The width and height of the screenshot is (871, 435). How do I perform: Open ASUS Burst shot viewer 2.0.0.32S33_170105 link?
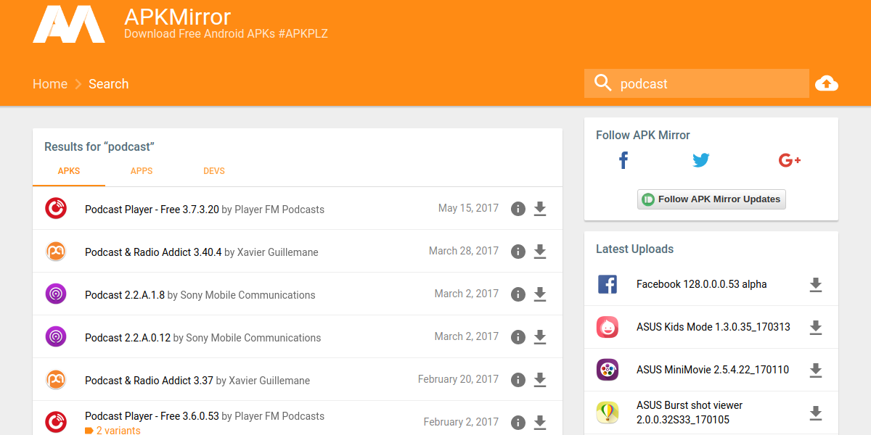point(690,413)
